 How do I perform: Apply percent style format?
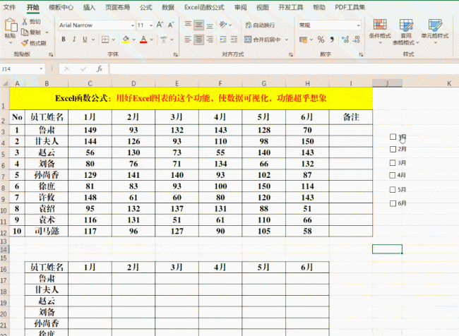tap(321, 40)
